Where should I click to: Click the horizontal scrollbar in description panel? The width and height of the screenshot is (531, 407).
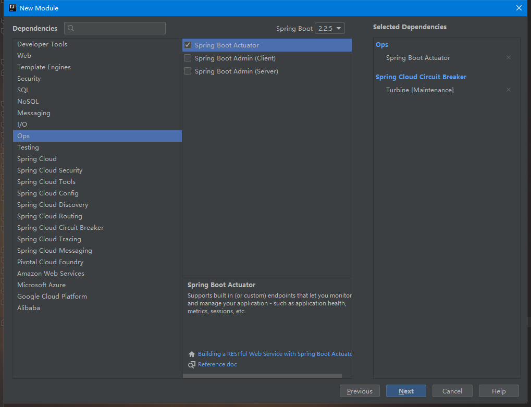[x=262, y=376]
